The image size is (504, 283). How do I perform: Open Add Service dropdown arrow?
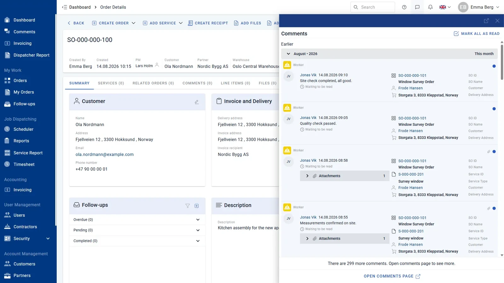(x=181, y=23)
